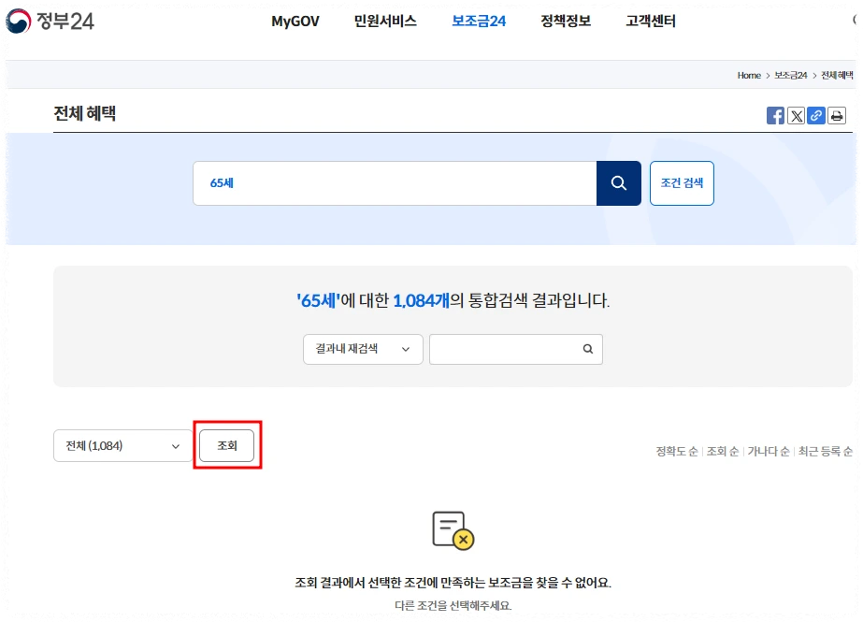Copy the page URL using the link icon
This screenshot has width=863, height=622.
[x=816, y=116]
